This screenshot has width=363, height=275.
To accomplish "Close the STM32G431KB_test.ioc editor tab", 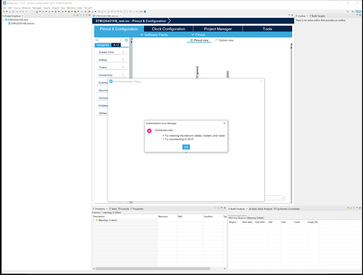I will point(120,16).
